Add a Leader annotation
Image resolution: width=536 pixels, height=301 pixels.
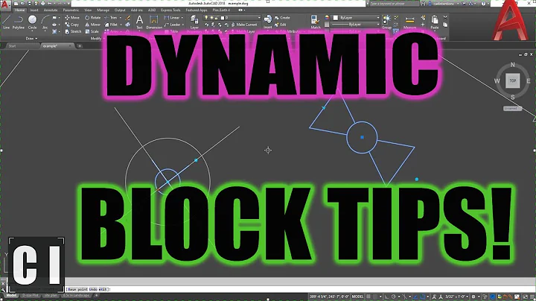tap(172, 25)
